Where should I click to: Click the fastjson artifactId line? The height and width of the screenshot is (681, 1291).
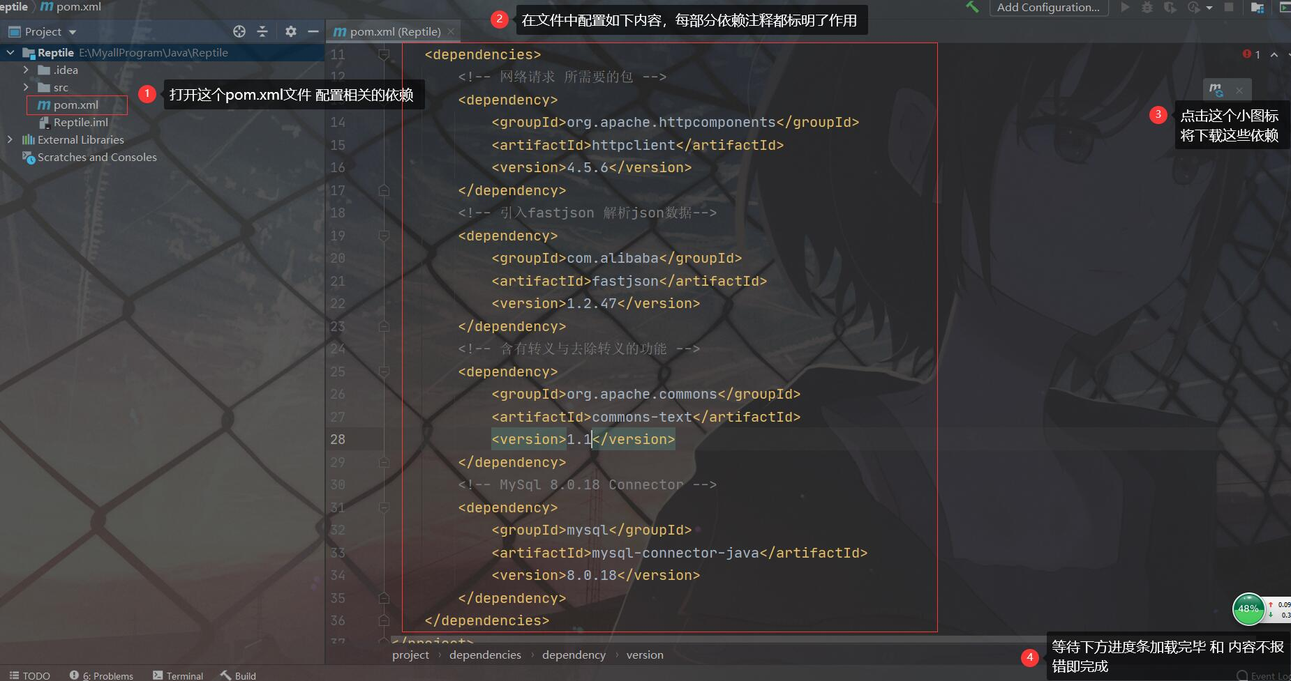pyautogui.click(x=629, y=281)
